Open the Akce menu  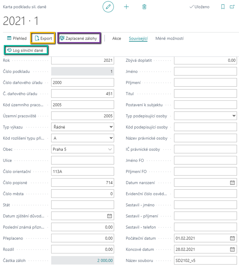116,38
